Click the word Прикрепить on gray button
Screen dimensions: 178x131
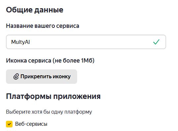[36, 77]
